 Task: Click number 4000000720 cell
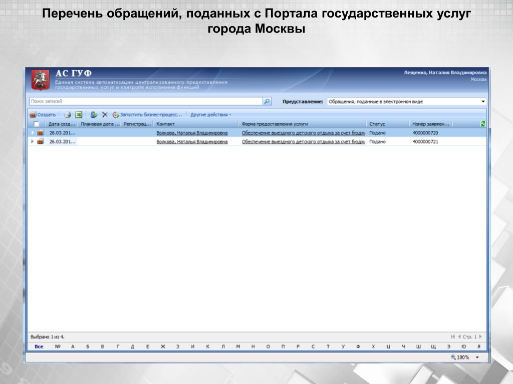point(425,133)
